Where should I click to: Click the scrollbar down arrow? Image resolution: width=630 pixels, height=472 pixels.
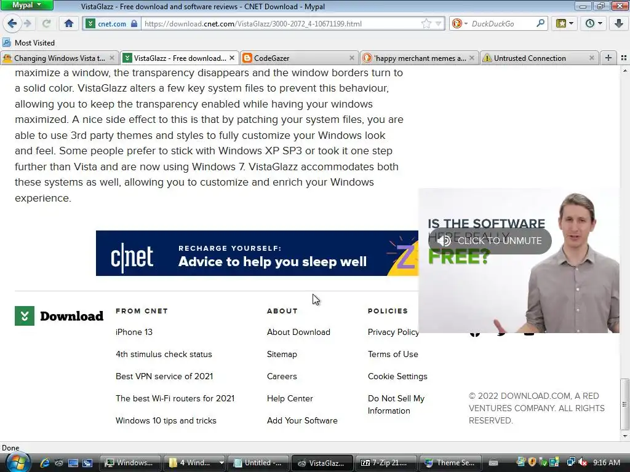tap(625, 436)
